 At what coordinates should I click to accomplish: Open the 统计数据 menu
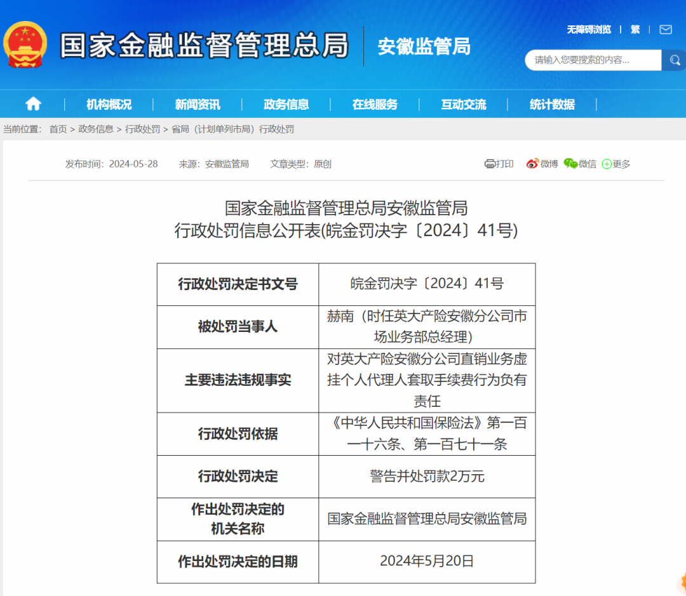point(552,105)
